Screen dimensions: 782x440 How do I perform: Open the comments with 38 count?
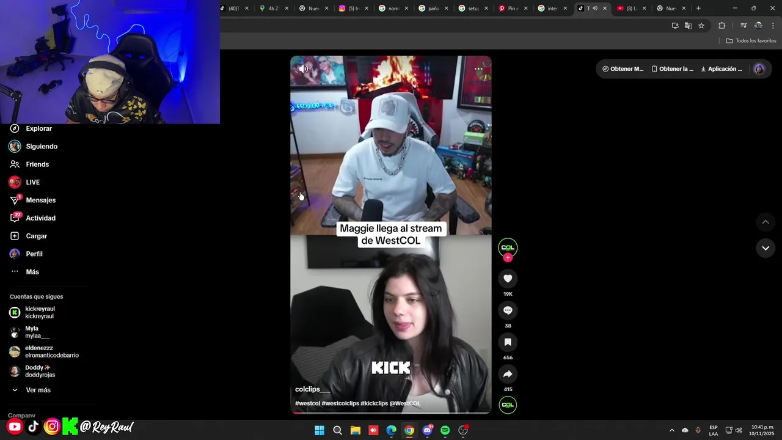tap(508, 310)
